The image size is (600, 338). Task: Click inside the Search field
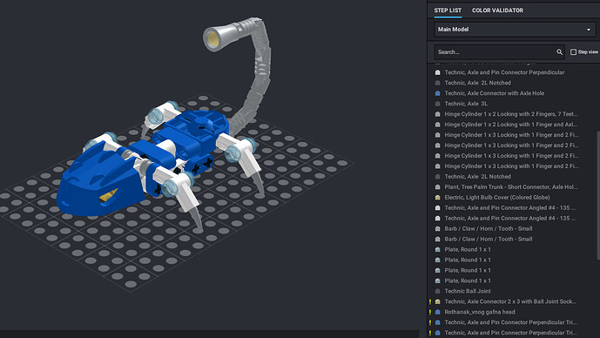coord(496,52)
